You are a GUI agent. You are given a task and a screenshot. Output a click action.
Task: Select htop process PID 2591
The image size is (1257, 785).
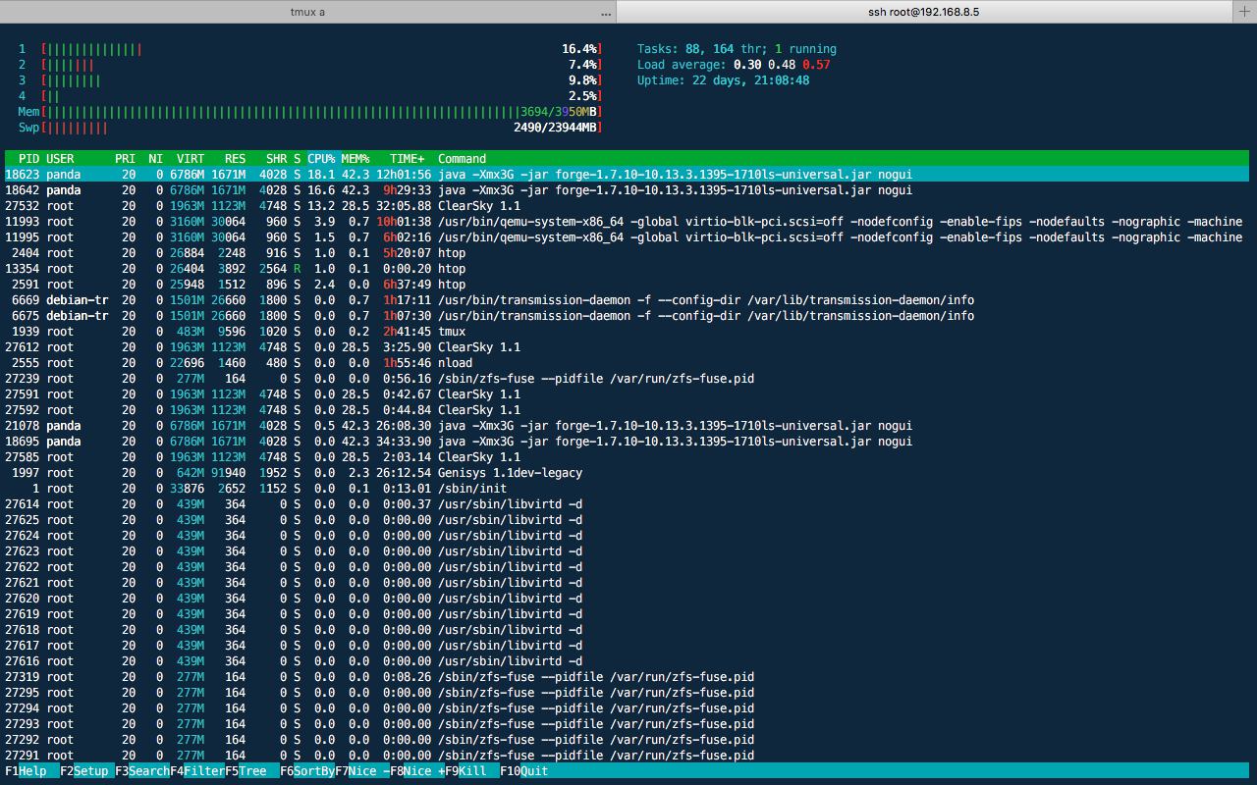627,285
